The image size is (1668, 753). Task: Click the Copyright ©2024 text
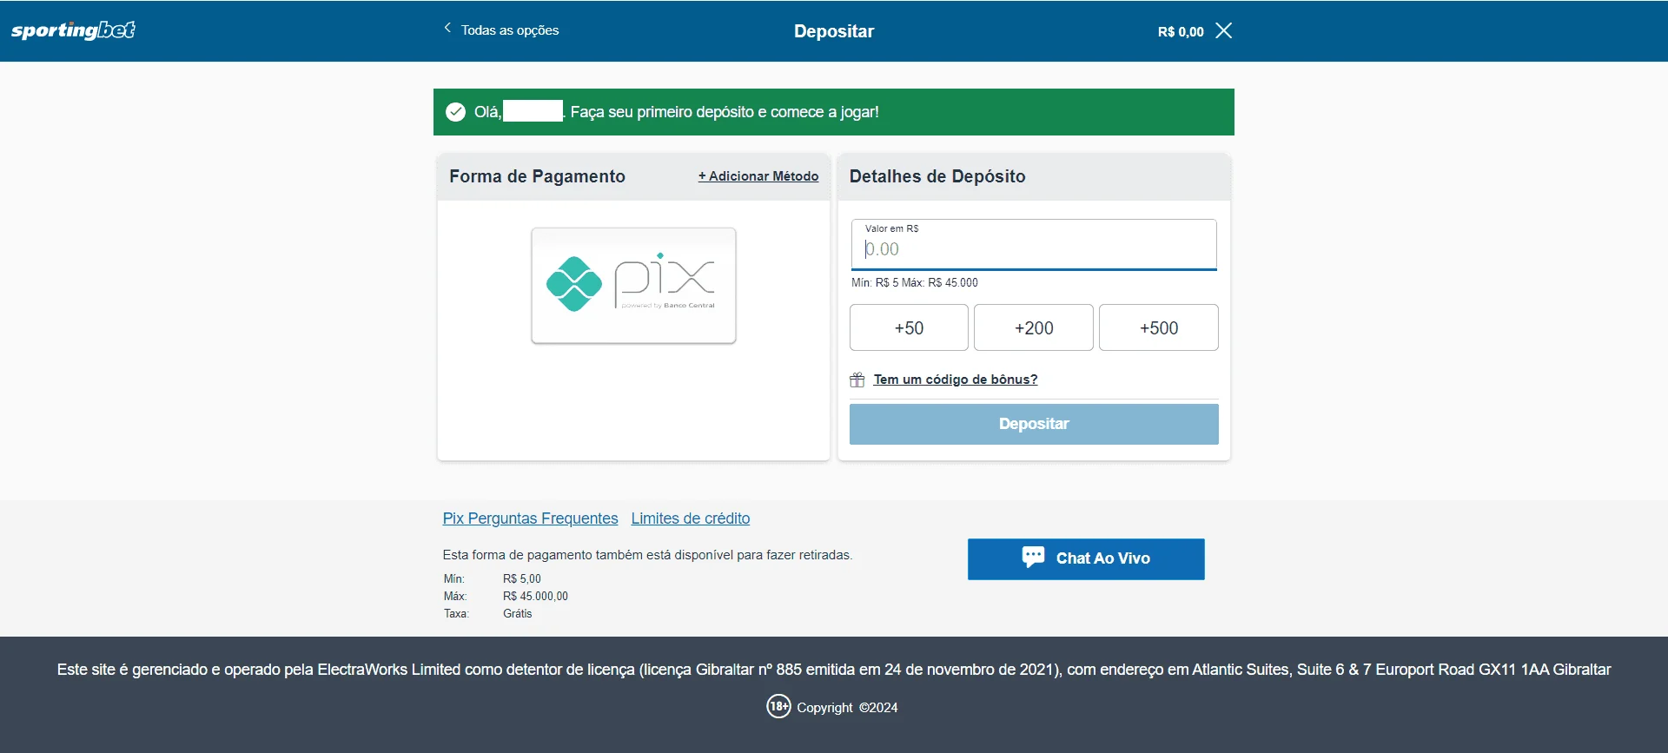coord(847,708)
